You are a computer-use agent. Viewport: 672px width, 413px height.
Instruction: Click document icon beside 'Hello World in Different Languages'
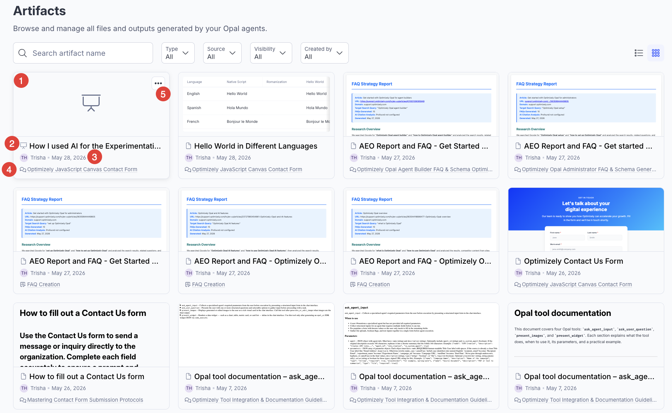pos(188,146)
